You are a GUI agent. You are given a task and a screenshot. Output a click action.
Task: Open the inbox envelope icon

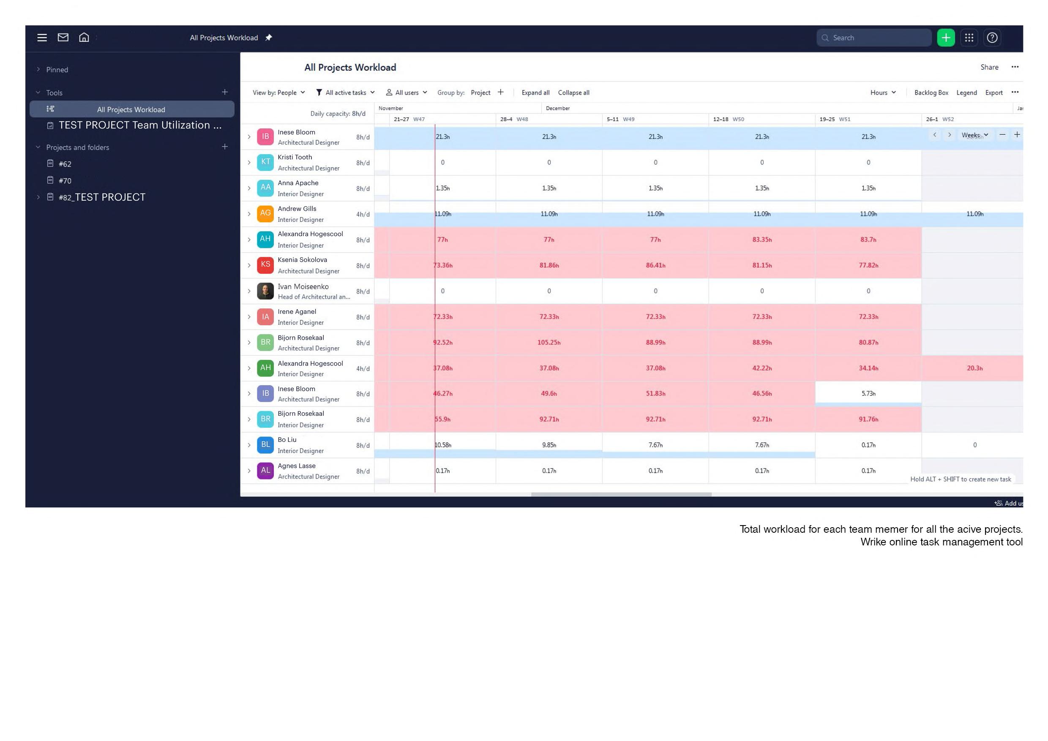coord(63,38)
